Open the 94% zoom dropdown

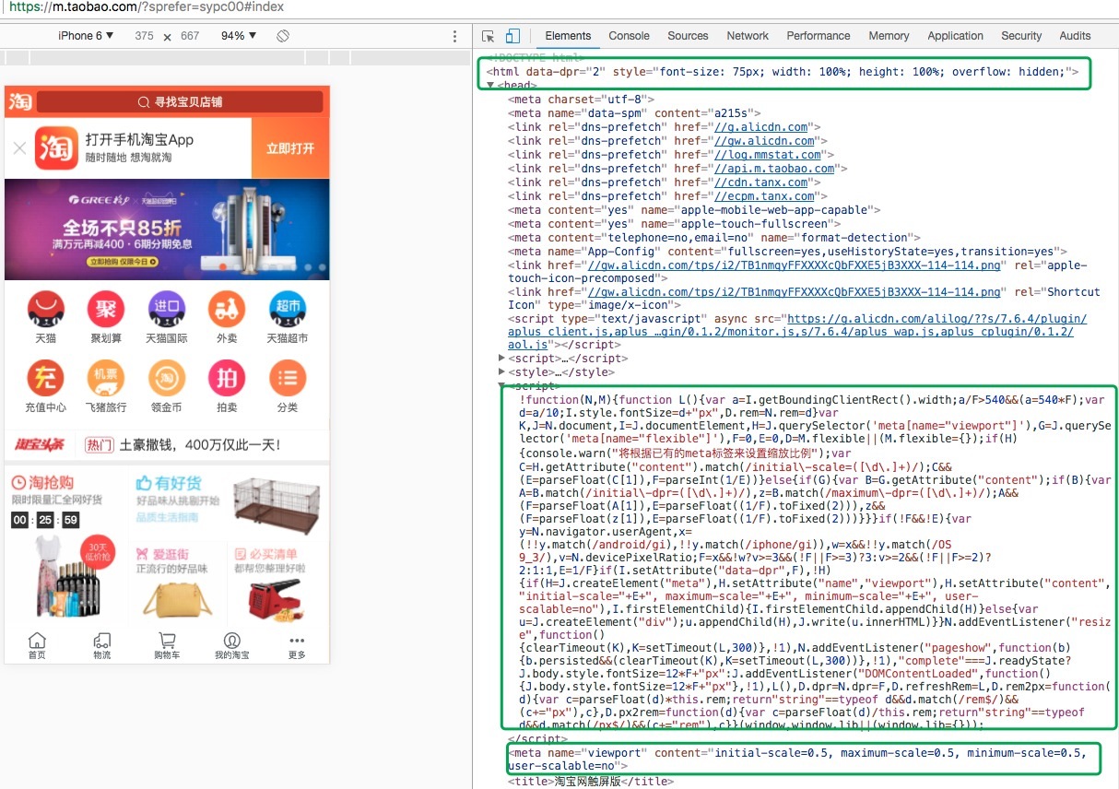click(x=239, y=36)
